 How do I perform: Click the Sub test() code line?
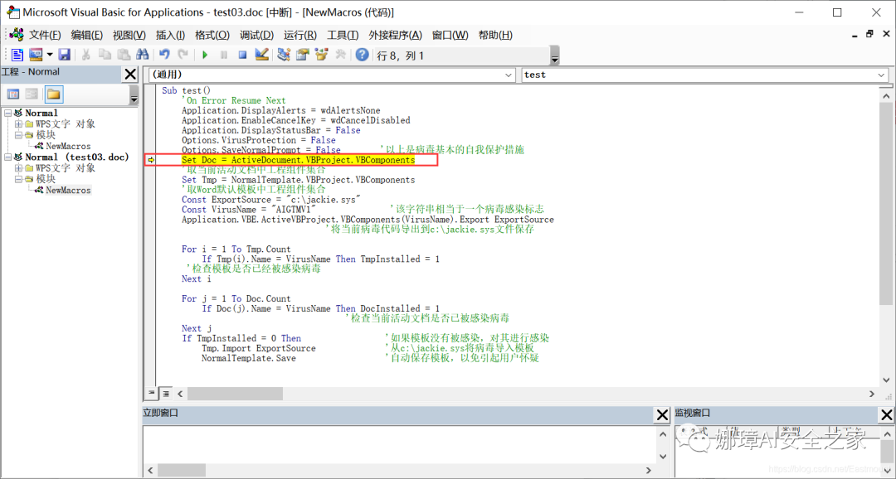(187, 90)
